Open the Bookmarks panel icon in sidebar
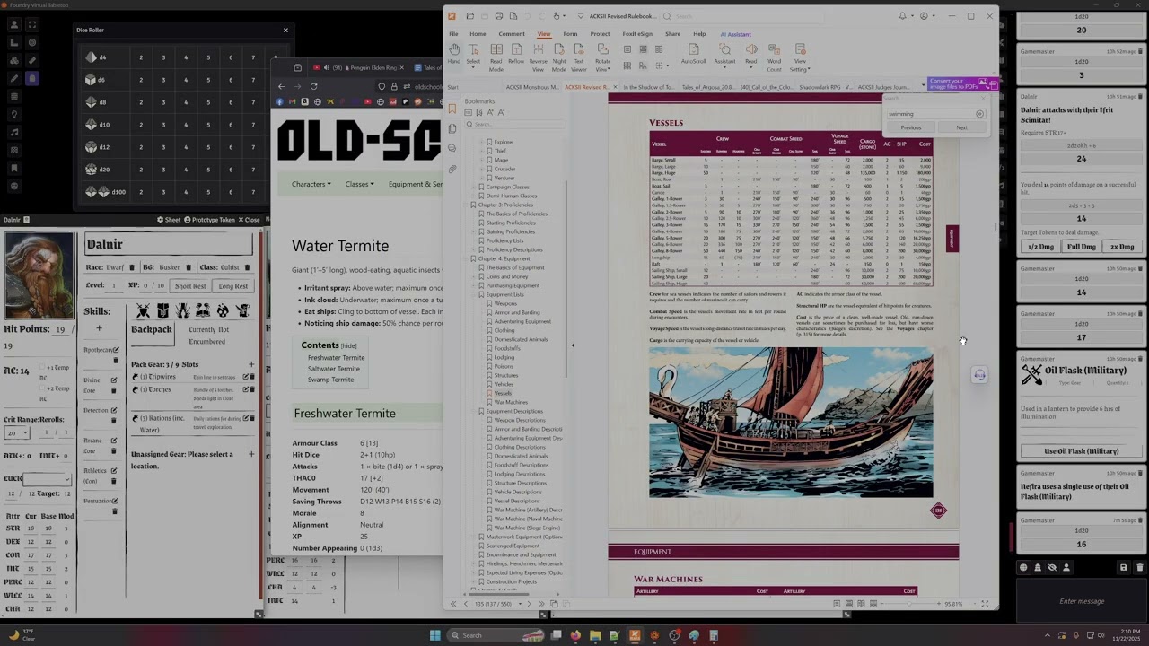 click(452, 109)
